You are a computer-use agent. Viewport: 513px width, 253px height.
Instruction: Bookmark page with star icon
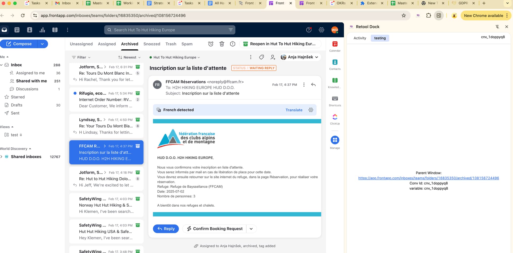(404, 15)
